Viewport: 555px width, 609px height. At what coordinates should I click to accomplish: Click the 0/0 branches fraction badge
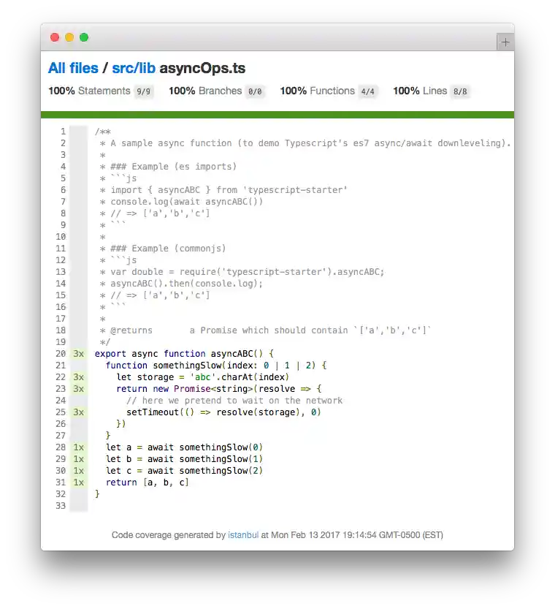255,91
